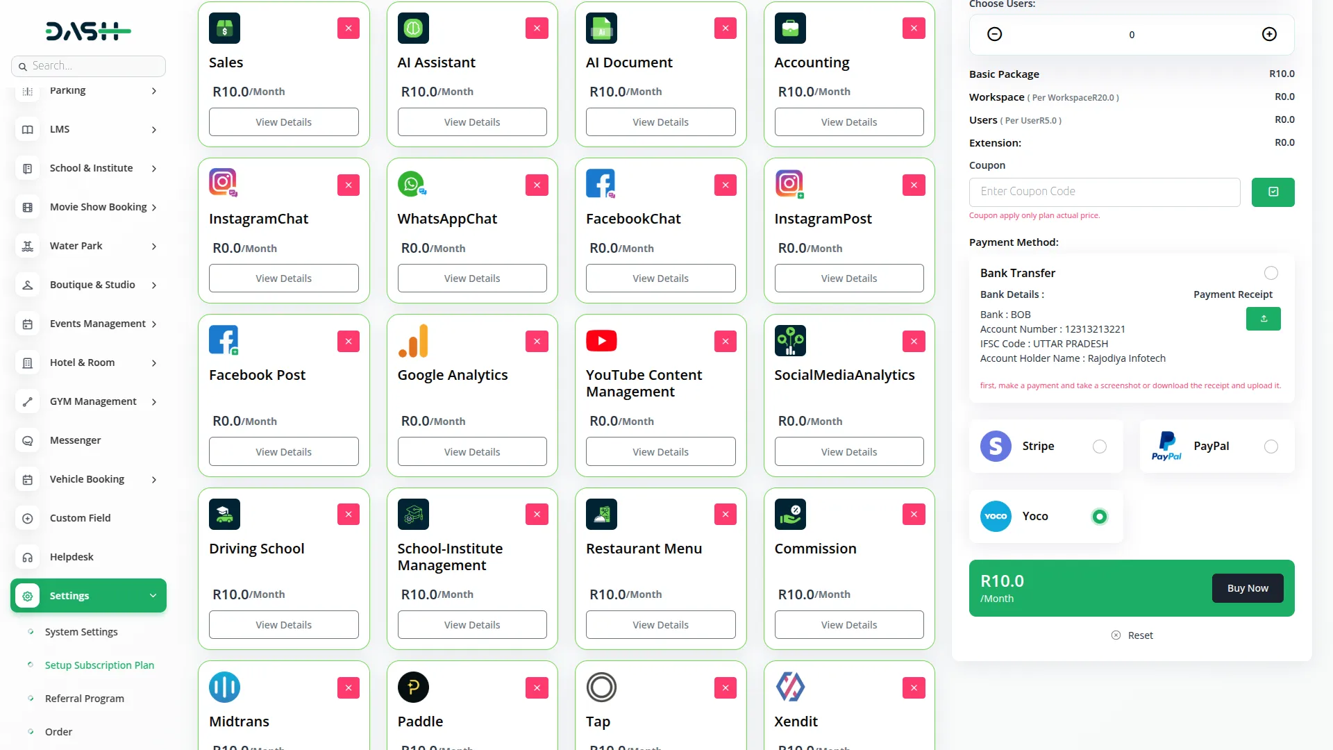Click the WhatsAppChat module icon
The width and height of the screenshot is (1333, 750).
[412, 184]
